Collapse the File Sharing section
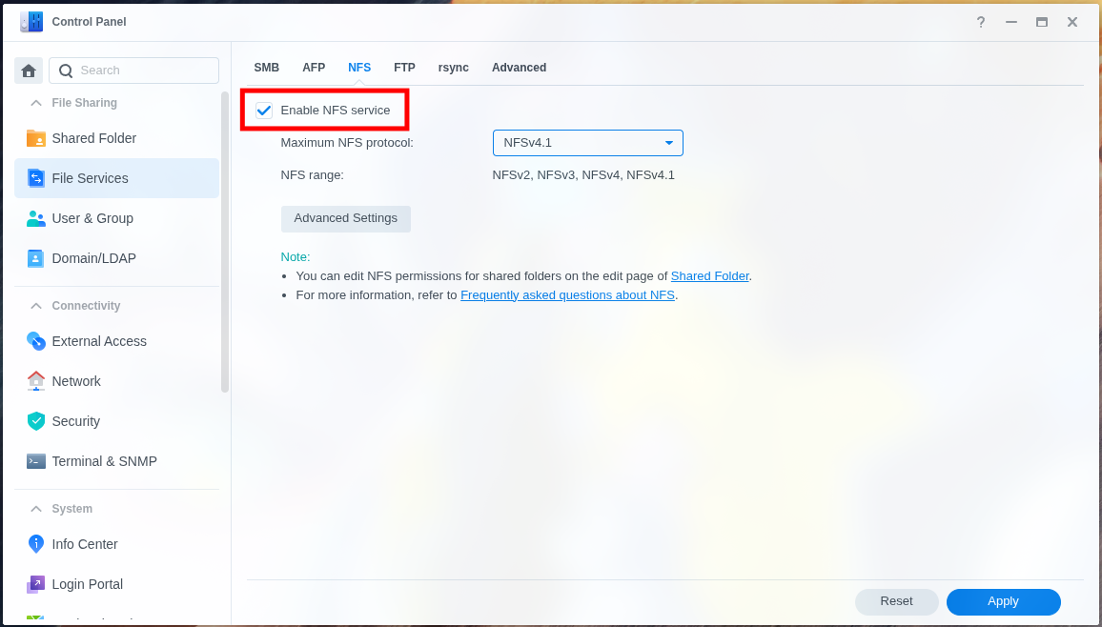Screen dimensions: 1102x627 36,103
